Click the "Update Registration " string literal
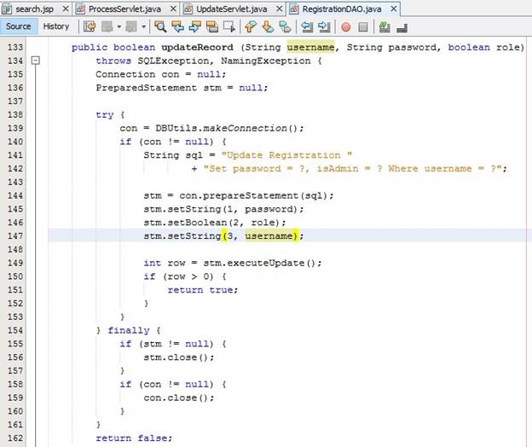The width and height of the screenshot is (532, 447). (286, 155)
